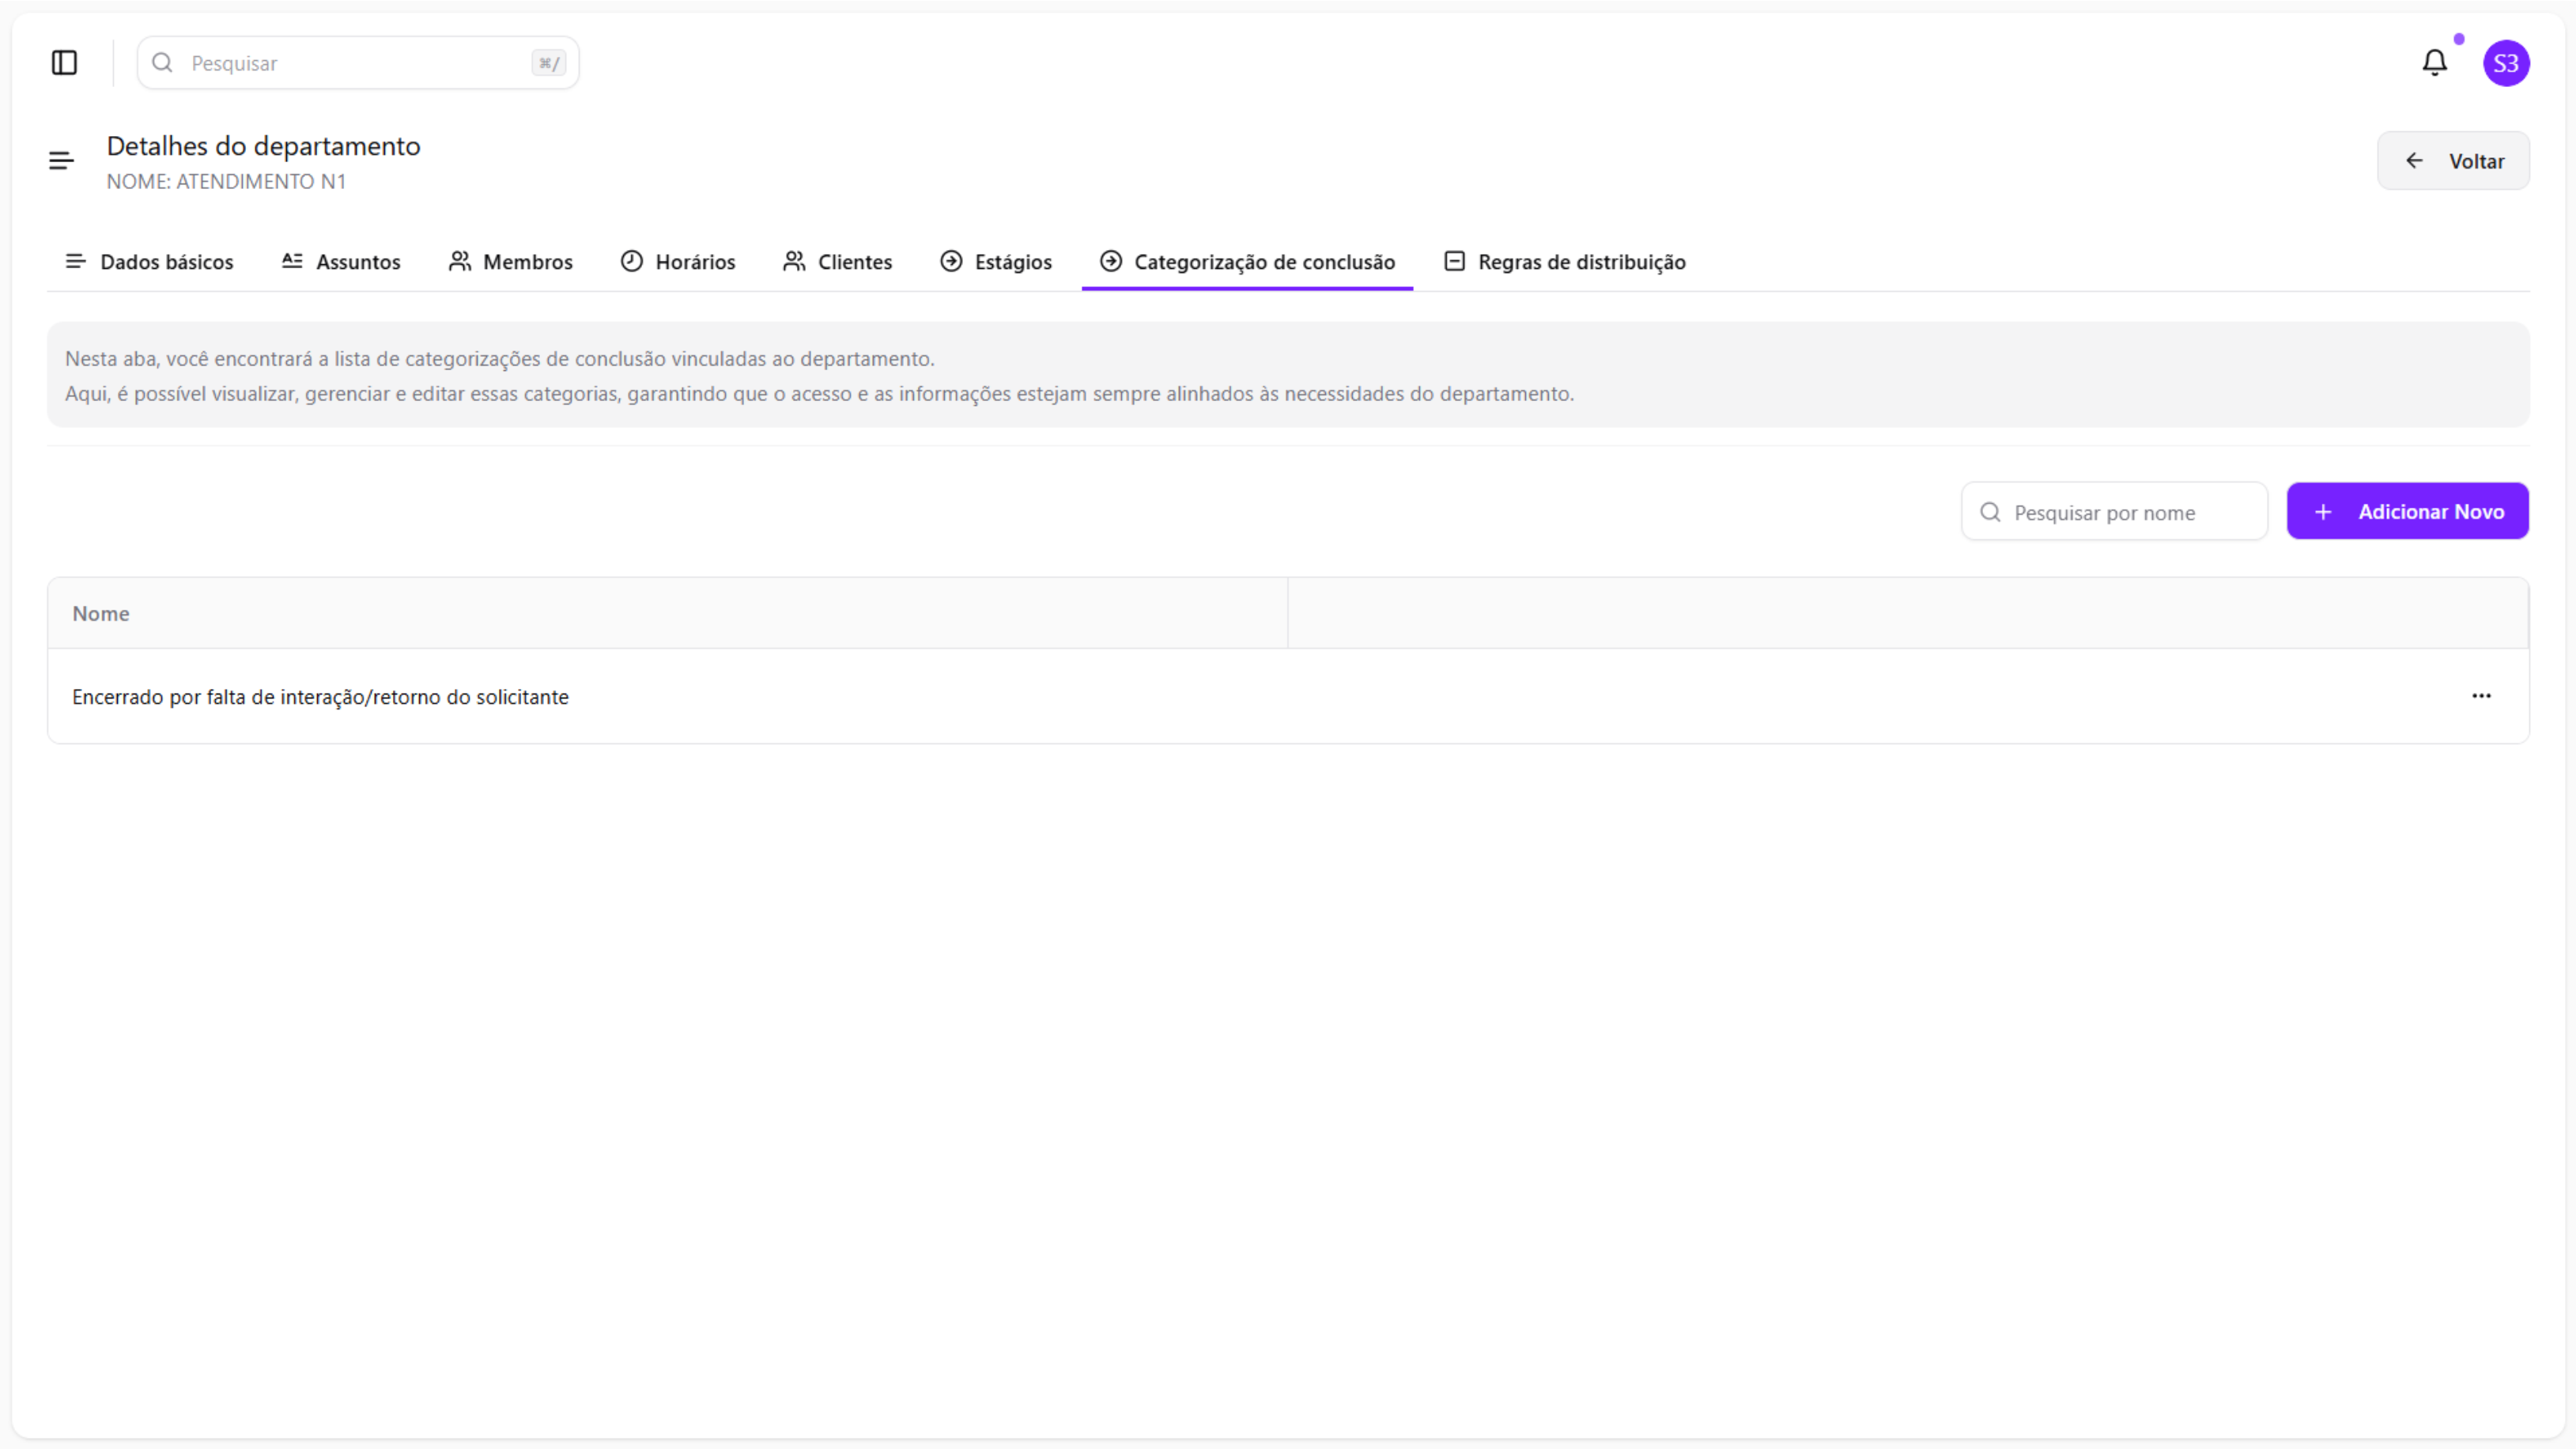The height and width of the screenshot is (1449, 2576).
Task: Select the Encerrado por falta de interação row
Action: click(320, 697)
